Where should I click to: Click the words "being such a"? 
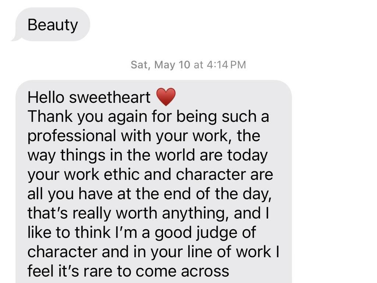tap(223, 117)
